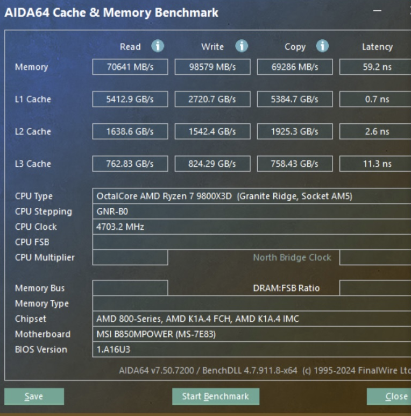Click the CPU Stepping field GNR-B0

point(252,211)
